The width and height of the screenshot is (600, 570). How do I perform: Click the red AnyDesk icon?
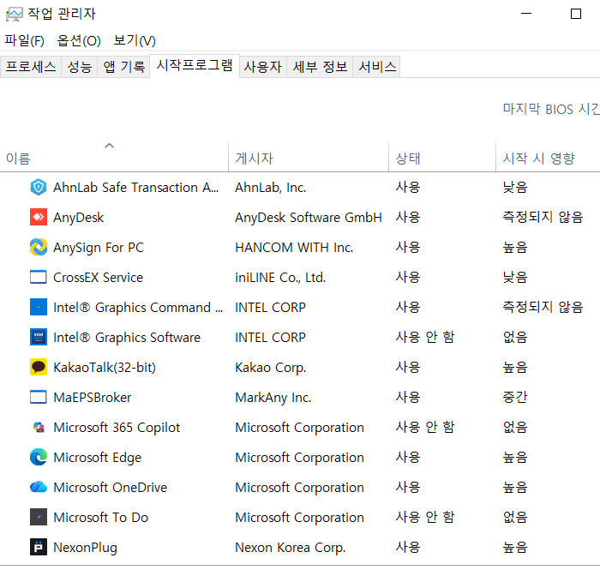point(39,218)
